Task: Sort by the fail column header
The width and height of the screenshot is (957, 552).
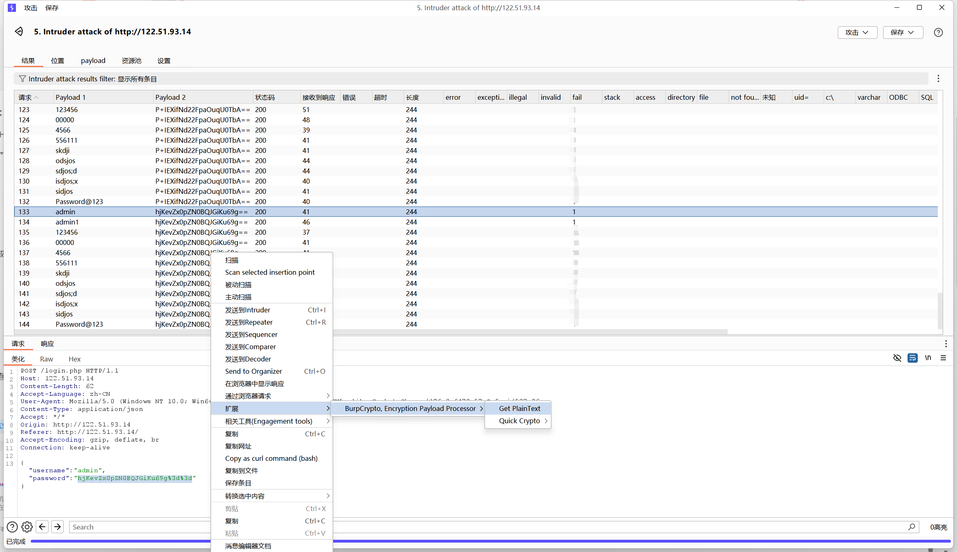Action: (x=586, y=97)
